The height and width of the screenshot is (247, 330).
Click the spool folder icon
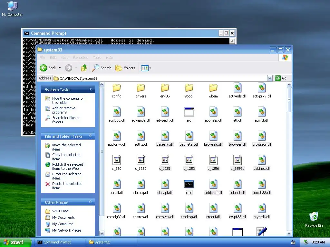189,88
